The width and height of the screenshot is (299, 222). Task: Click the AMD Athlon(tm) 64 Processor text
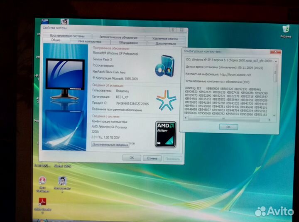(109, 127)
